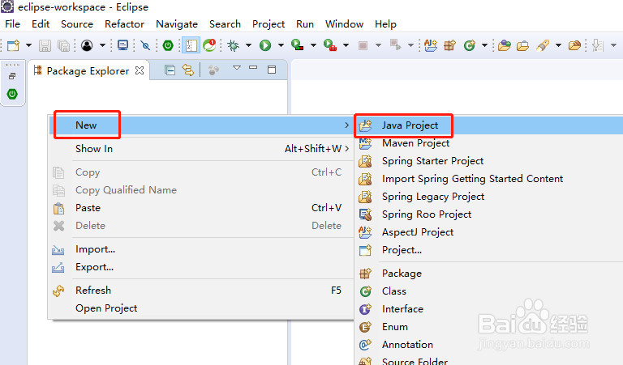
Task: Click the Coverage run icon
Action: coord(298,45)
